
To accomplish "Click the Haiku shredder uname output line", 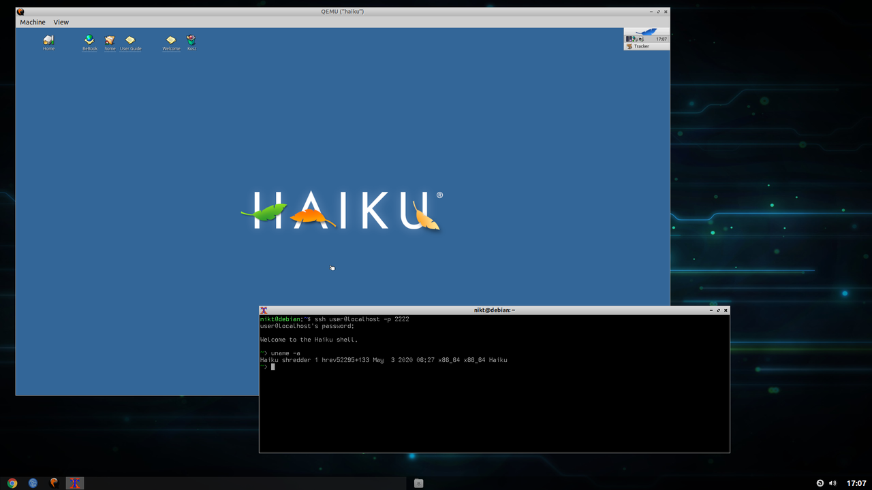I will click(x=384, y=360).
